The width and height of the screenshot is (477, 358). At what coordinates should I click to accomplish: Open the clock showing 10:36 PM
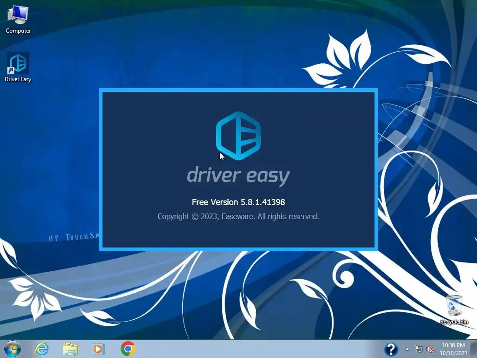[x=453, y=349]
